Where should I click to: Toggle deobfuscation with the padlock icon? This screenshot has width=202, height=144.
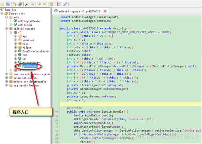51,4
